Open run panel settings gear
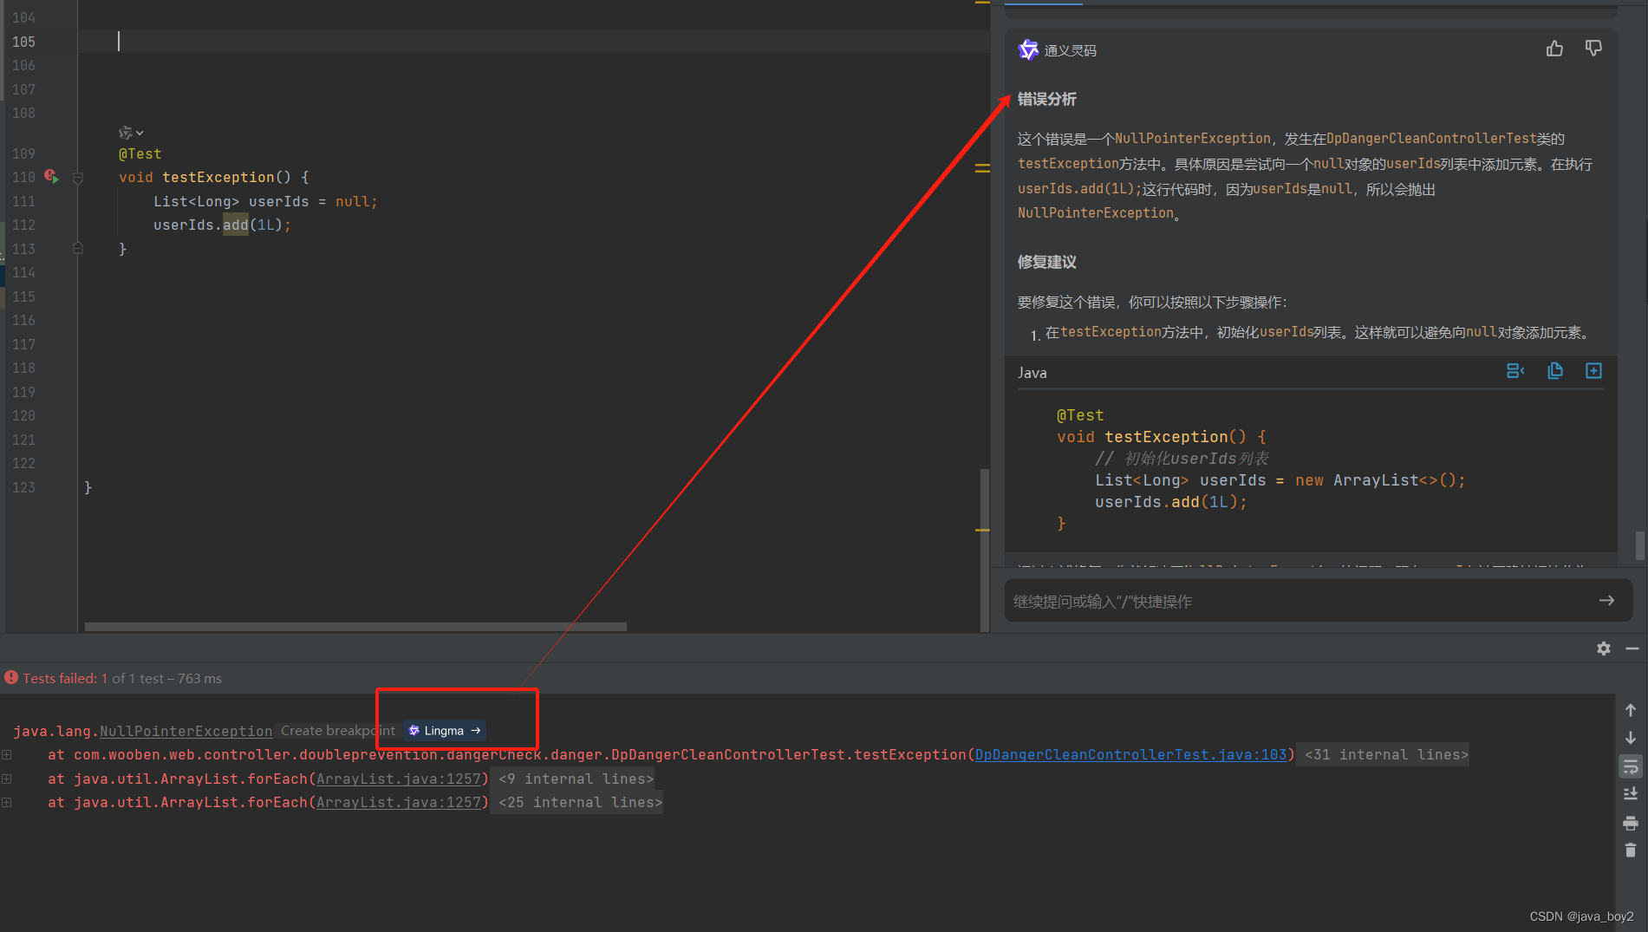1648x932 pixels. [x=1604, y=648]
